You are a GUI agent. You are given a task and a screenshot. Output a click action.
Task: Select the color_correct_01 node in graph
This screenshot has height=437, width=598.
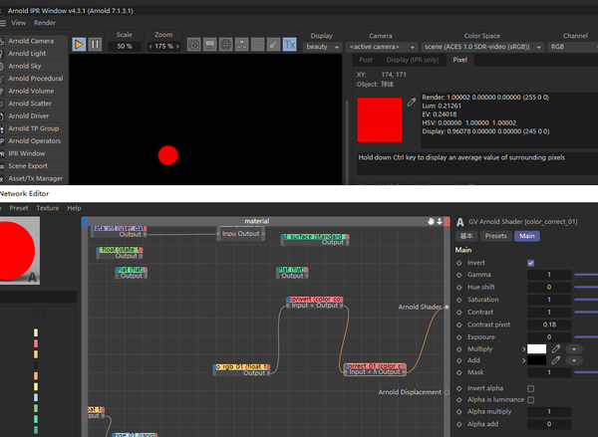click(x=375, y=369)
